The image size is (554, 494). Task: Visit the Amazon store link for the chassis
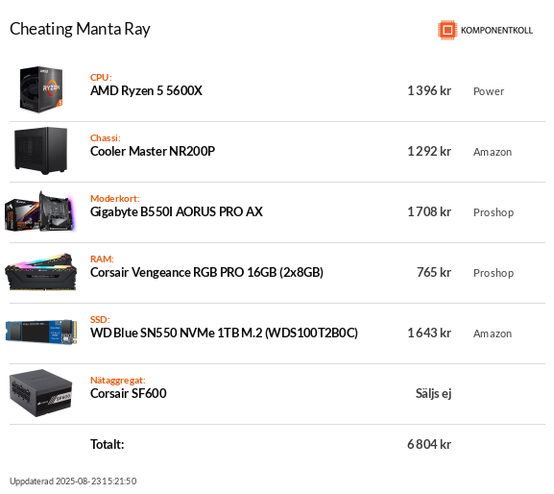493,152
